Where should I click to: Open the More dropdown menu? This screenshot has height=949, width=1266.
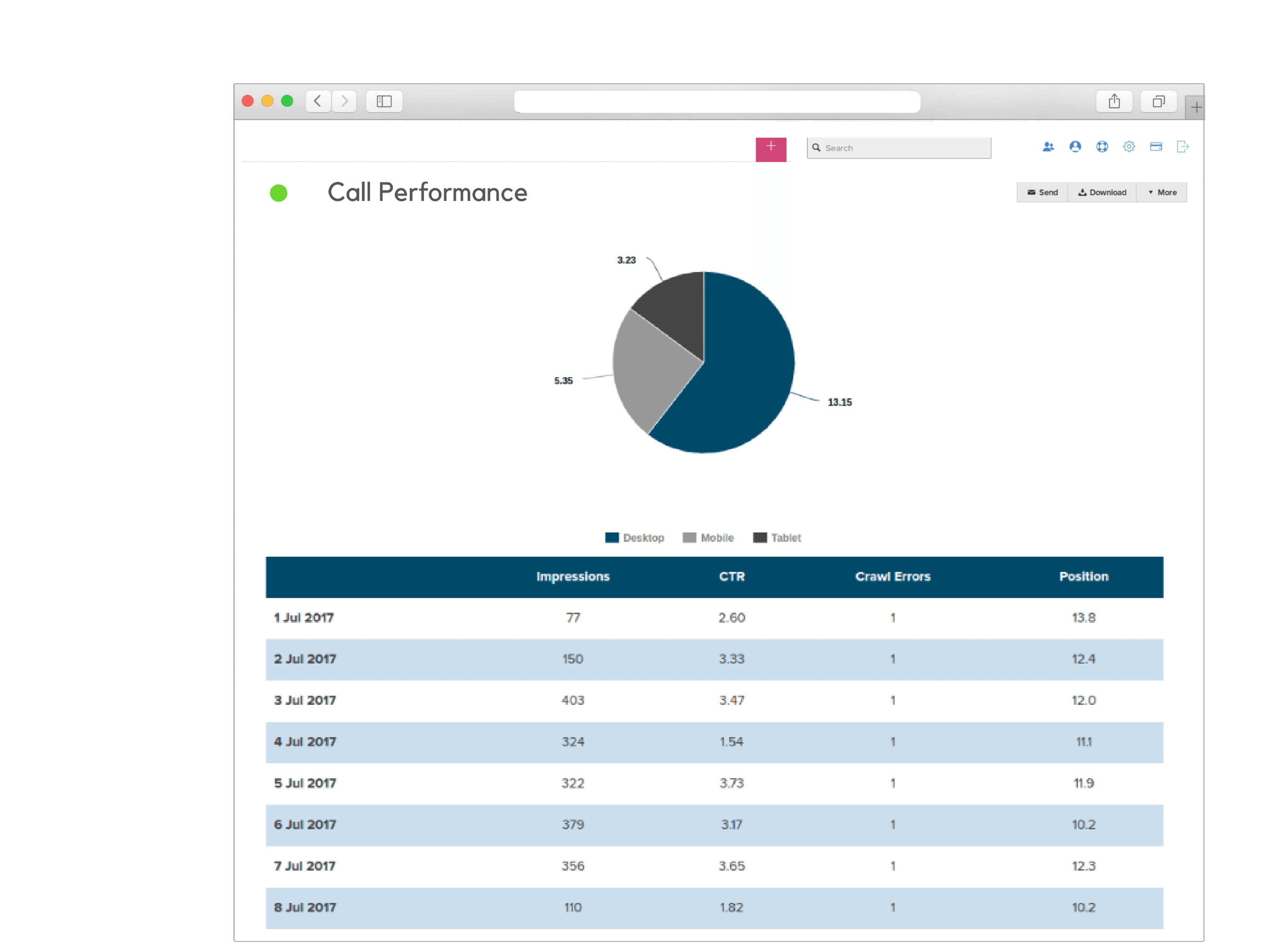pyautogui.click(x=1162, y=192)
